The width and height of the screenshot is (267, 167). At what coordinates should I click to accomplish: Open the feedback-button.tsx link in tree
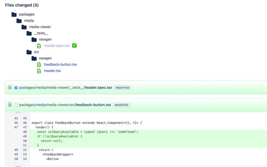60,64
